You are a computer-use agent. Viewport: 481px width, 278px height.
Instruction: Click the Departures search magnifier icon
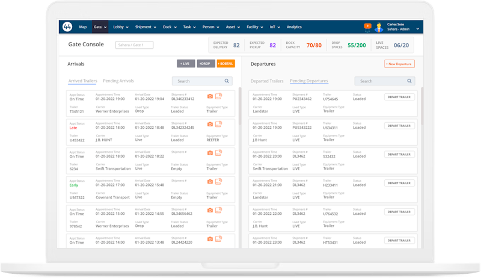(x=409, y=81)
